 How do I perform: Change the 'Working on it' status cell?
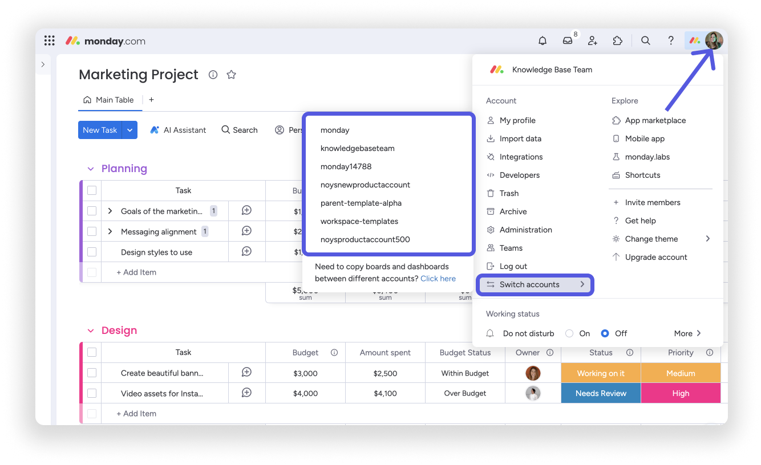(601, 373)
